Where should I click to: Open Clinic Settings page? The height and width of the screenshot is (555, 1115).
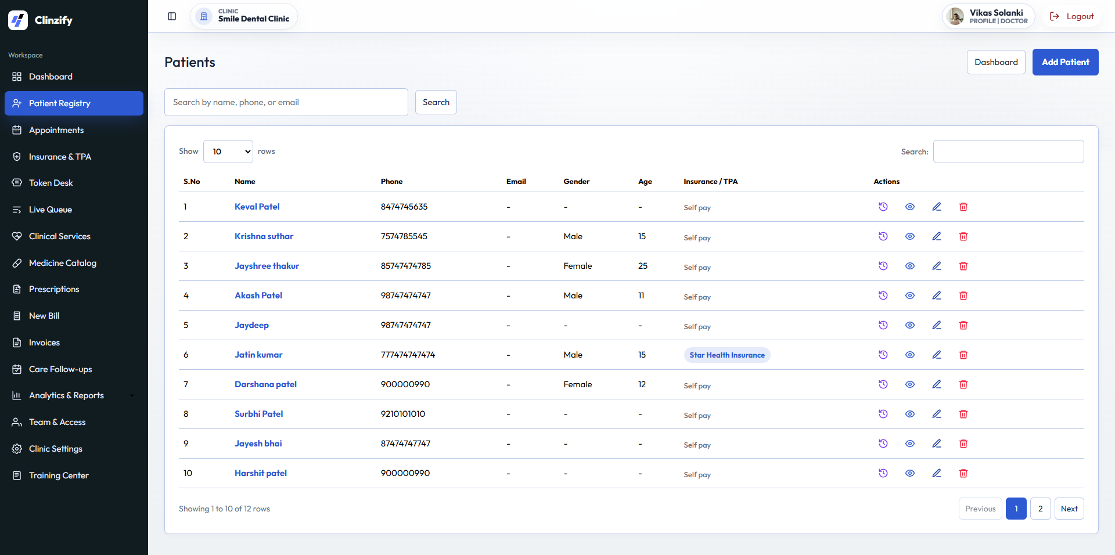coord(74,449)
